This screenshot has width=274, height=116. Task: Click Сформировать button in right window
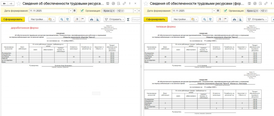pos(156,19)
